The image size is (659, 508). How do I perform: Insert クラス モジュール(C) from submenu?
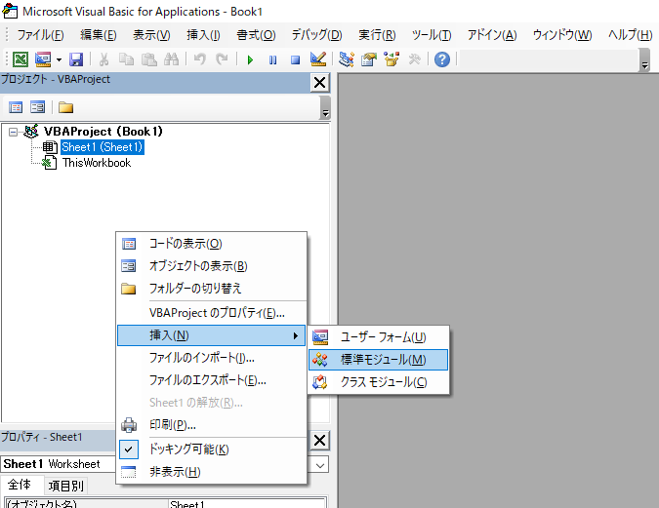coord(378,382)
